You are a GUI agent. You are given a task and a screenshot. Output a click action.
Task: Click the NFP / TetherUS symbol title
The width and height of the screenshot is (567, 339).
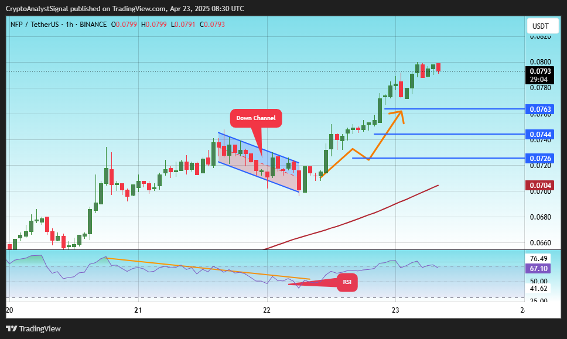click(x=35, y=25)
